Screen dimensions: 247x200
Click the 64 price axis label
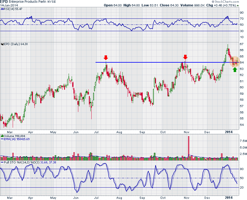click(242, 63)
